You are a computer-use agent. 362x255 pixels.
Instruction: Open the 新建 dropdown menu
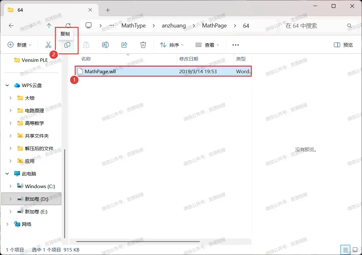coord(19,45)
